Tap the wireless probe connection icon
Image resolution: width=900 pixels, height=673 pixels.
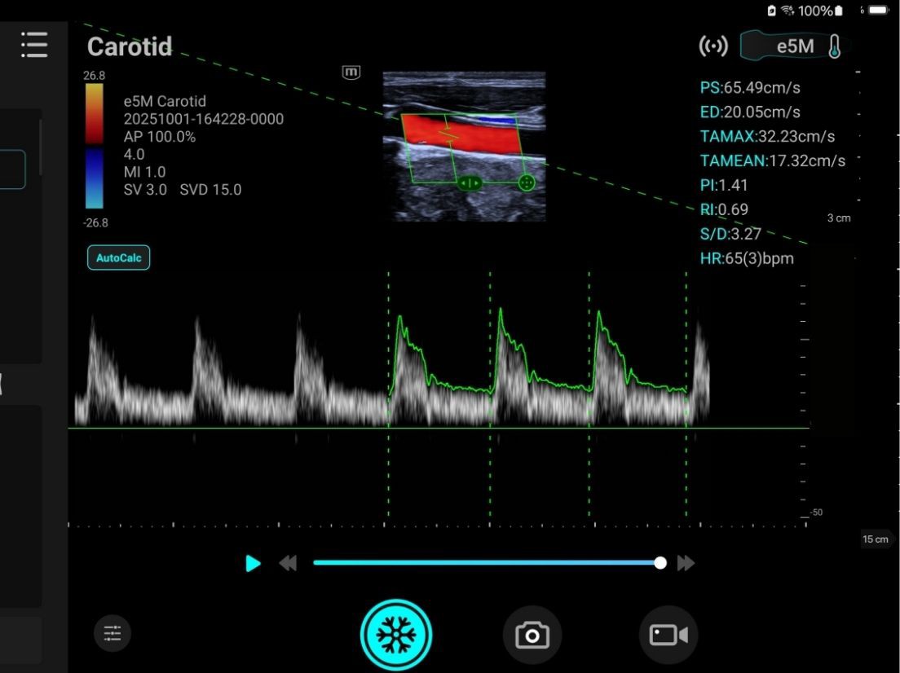[713, 46]
